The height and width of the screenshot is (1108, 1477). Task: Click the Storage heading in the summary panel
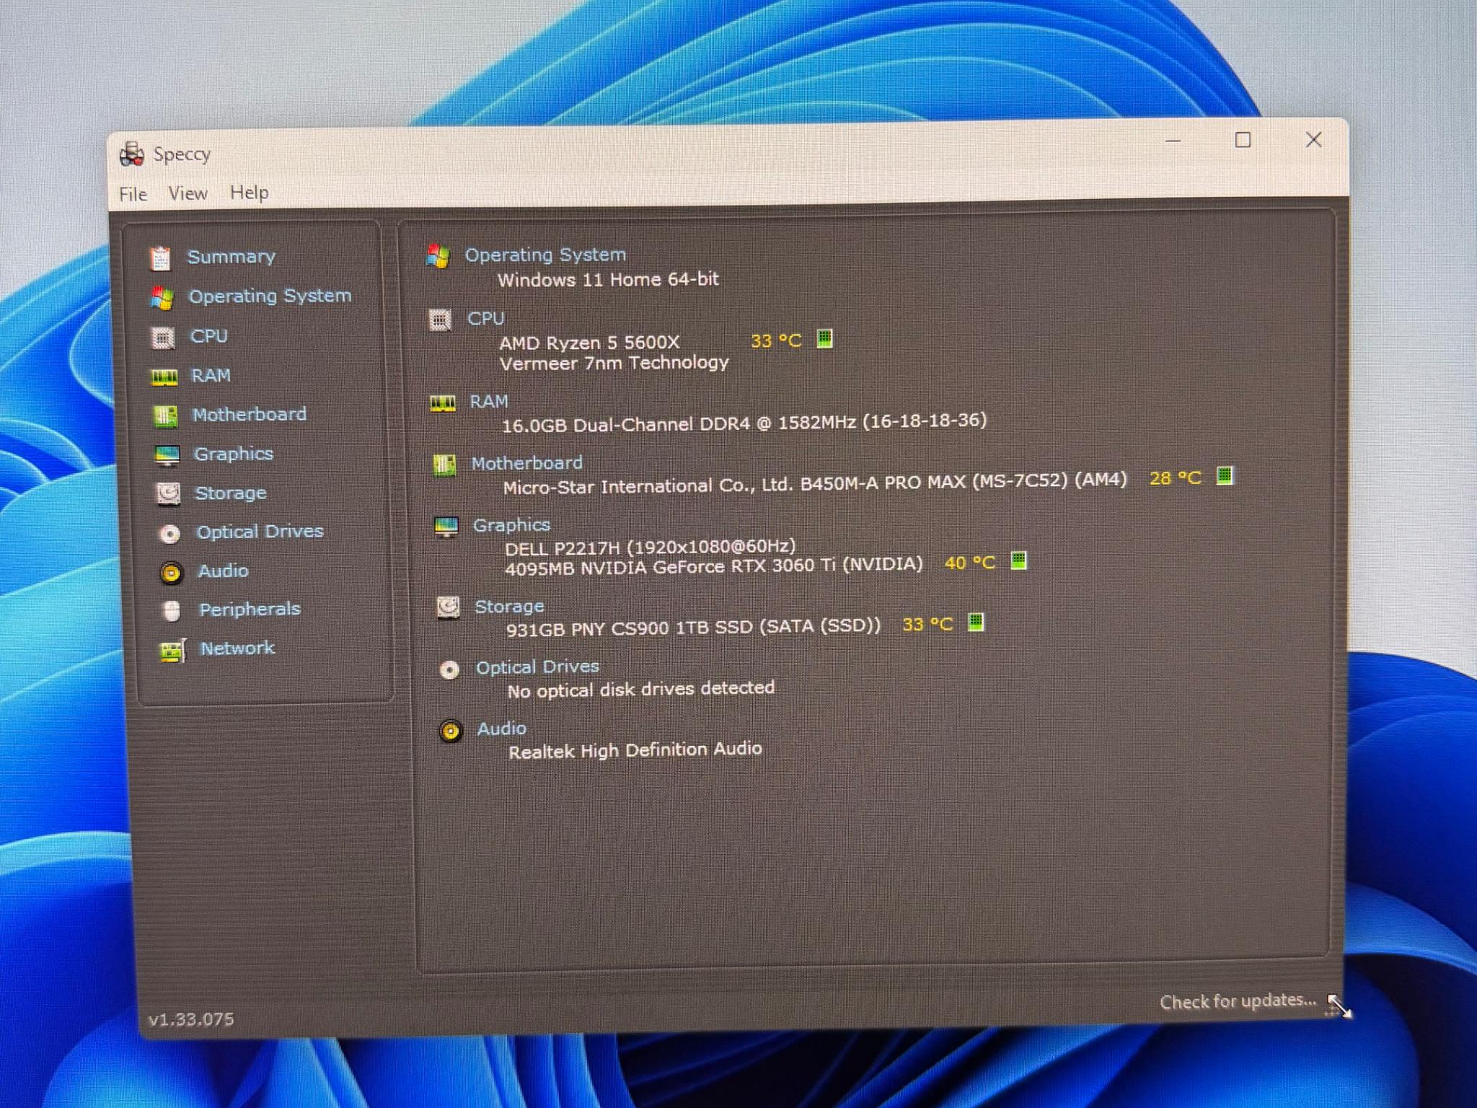pos(509,607)
